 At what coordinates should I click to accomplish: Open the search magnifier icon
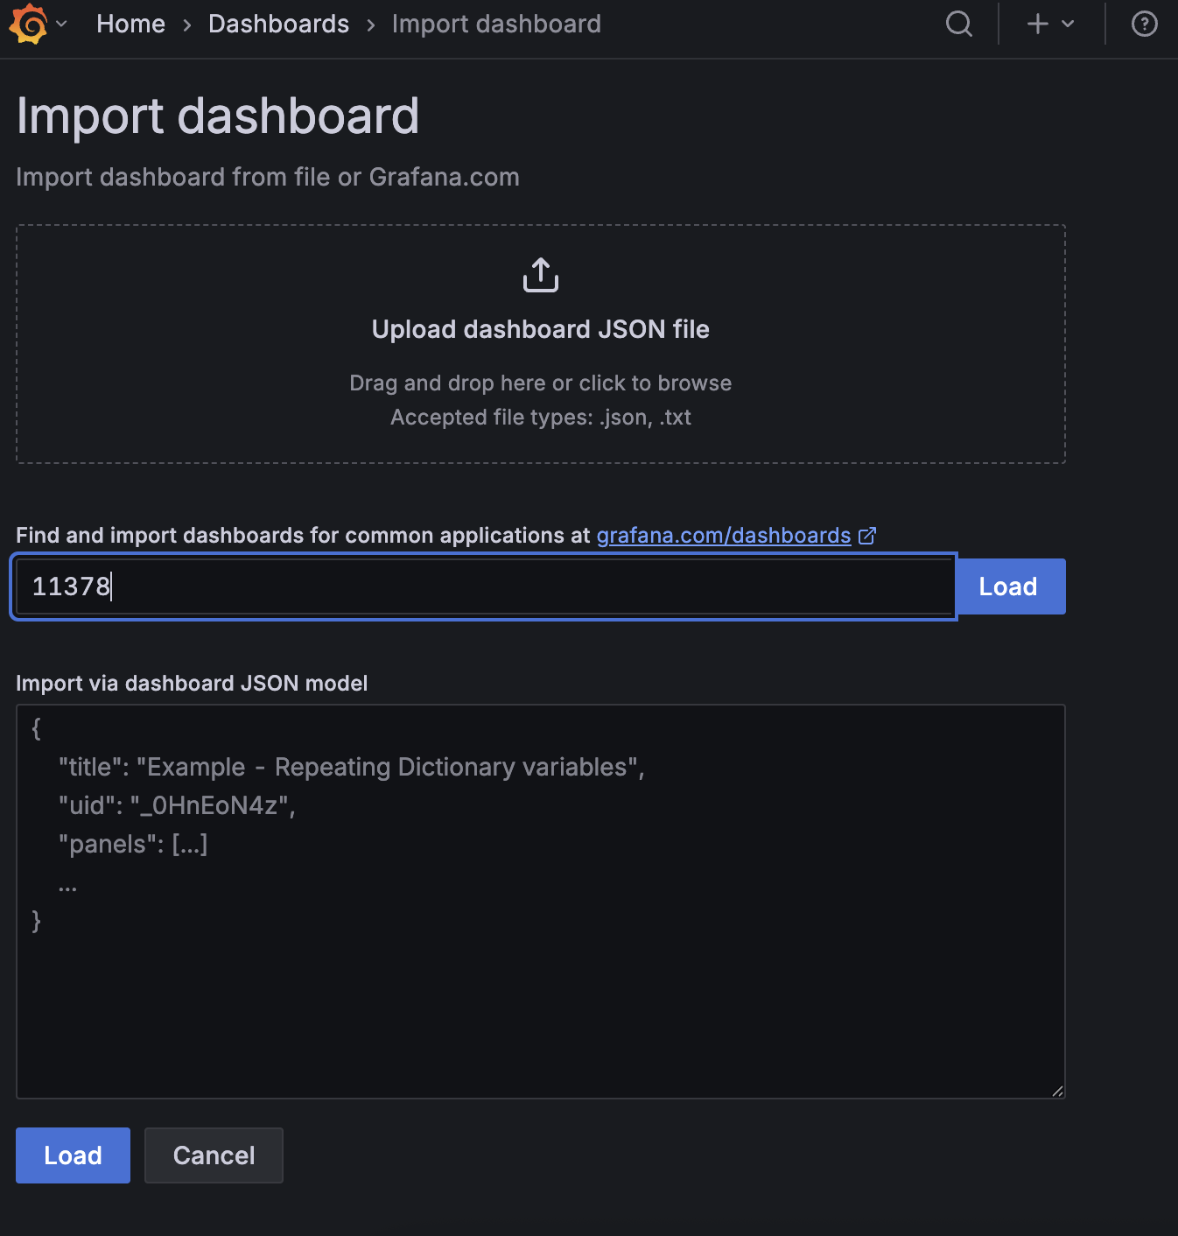point(959,24)
